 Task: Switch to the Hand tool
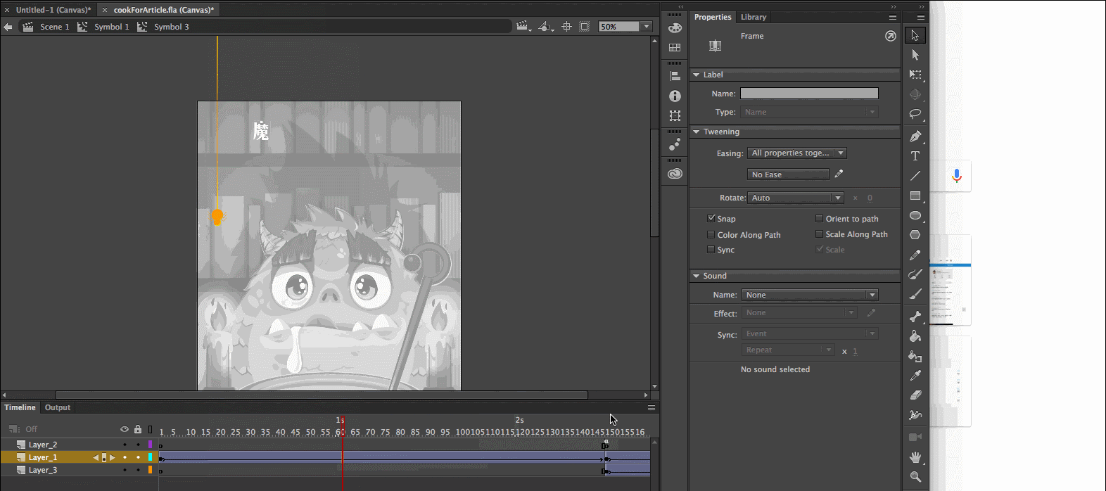[915, 457]
